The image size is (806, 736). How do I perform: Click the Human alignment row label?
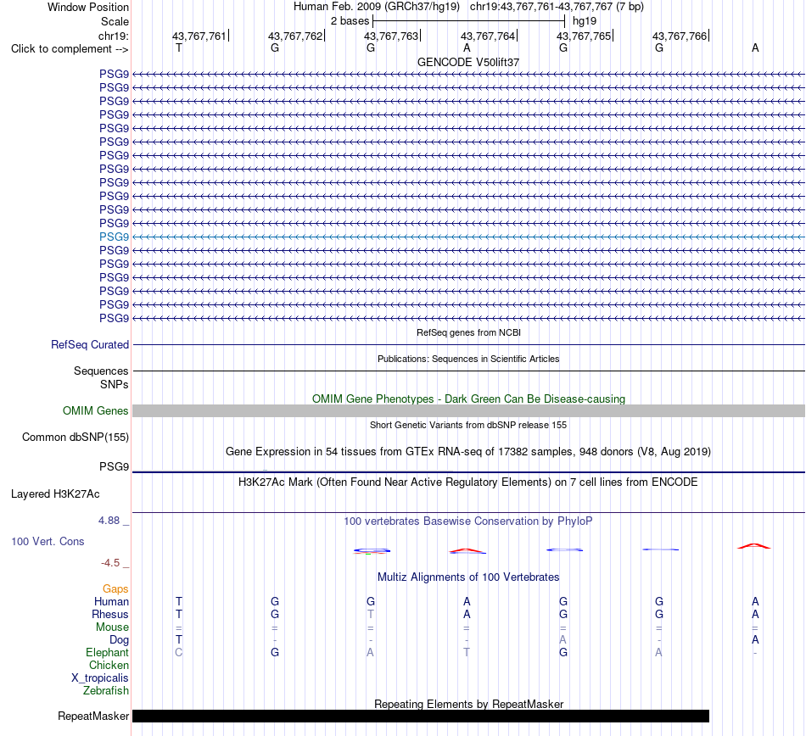coord(111,601)
